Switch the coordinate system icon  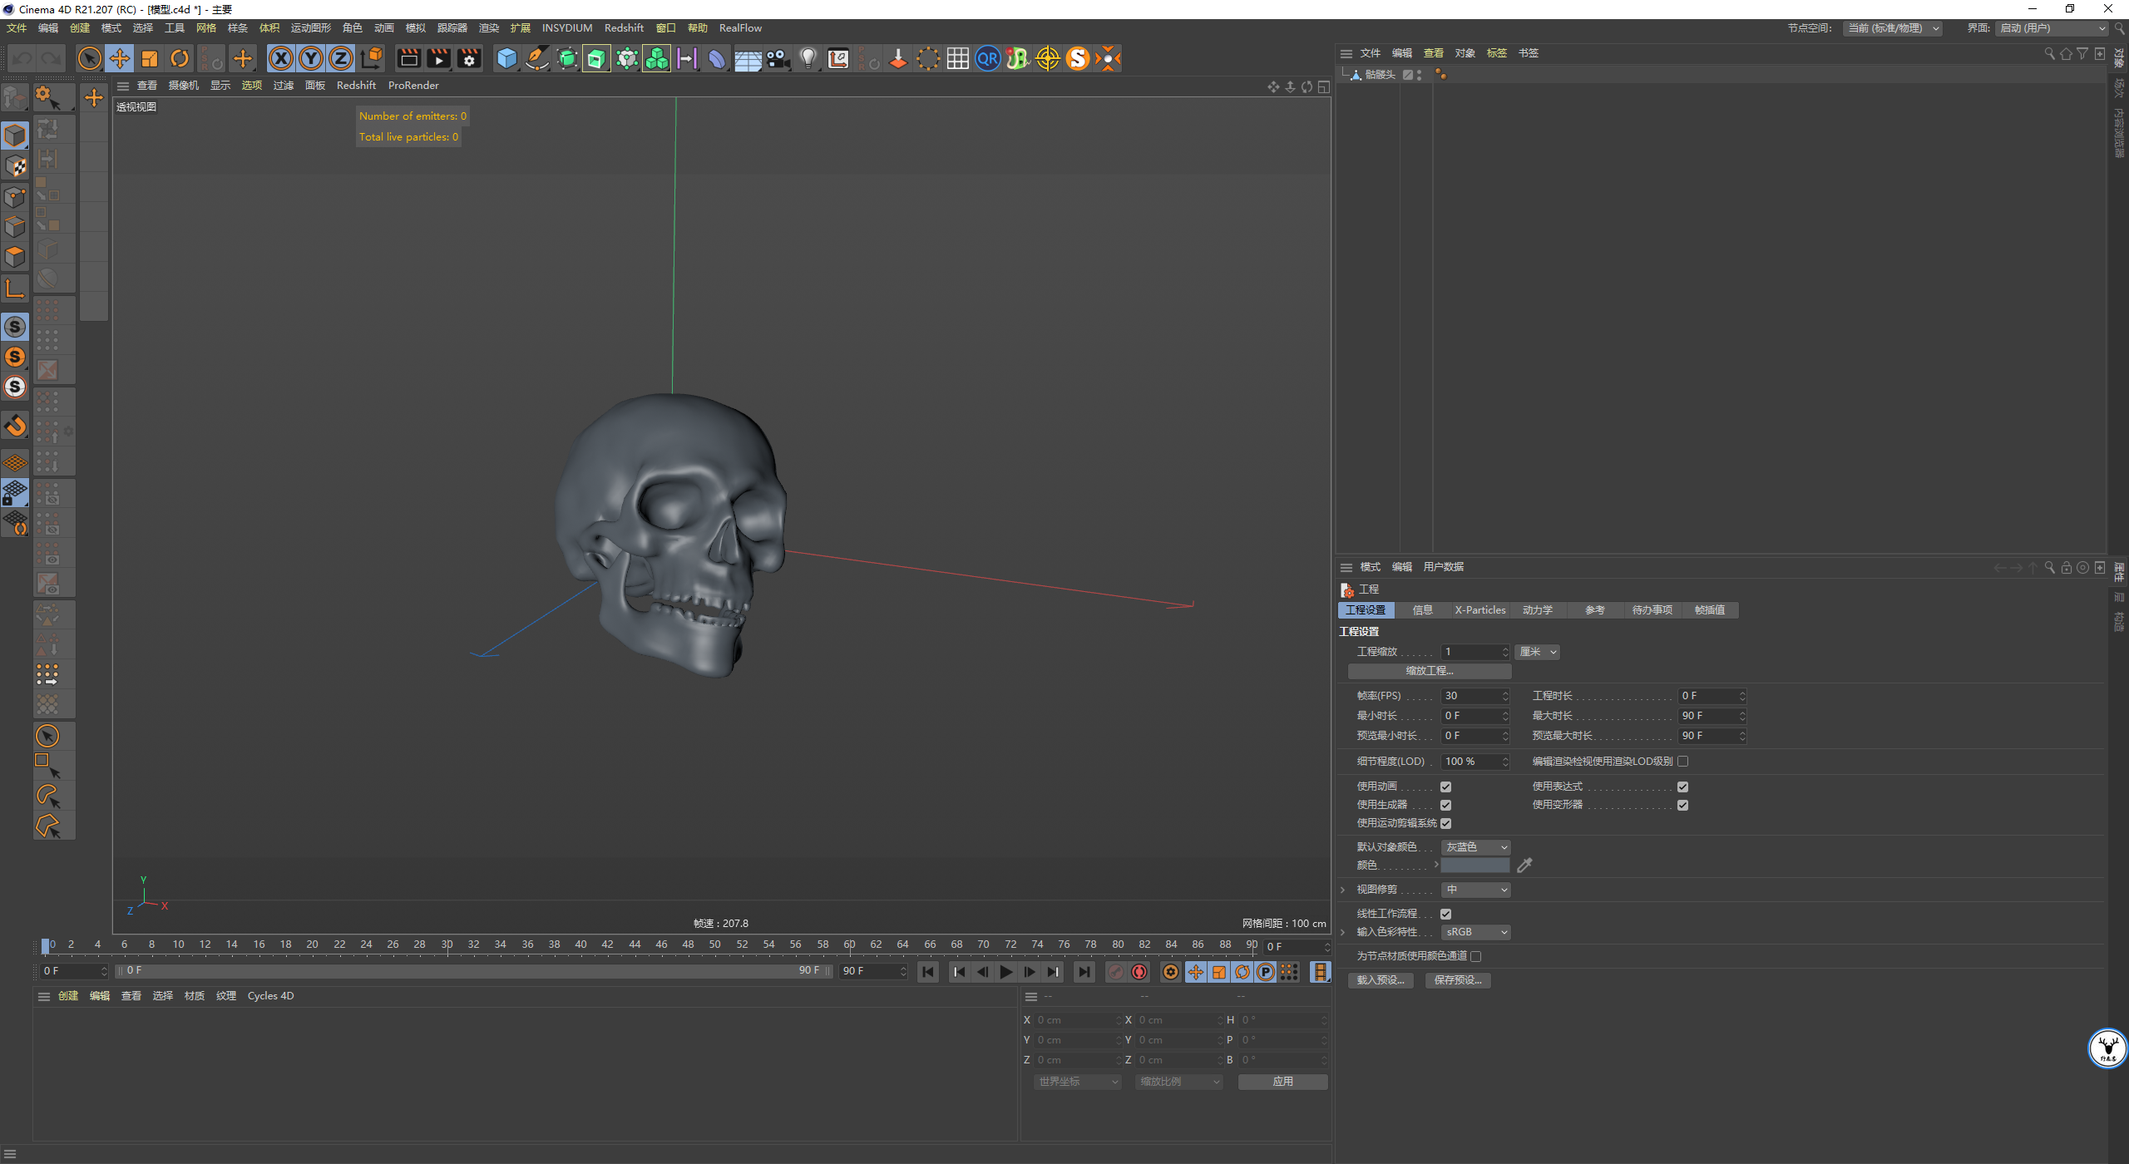point(371,58)
